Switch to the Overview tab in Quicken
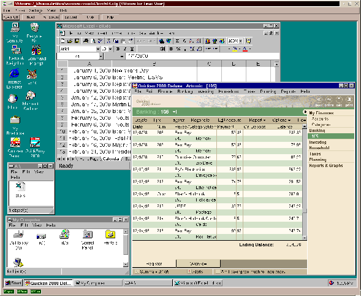The width and height of the screenshot is (361, 296). click(198, 263)
